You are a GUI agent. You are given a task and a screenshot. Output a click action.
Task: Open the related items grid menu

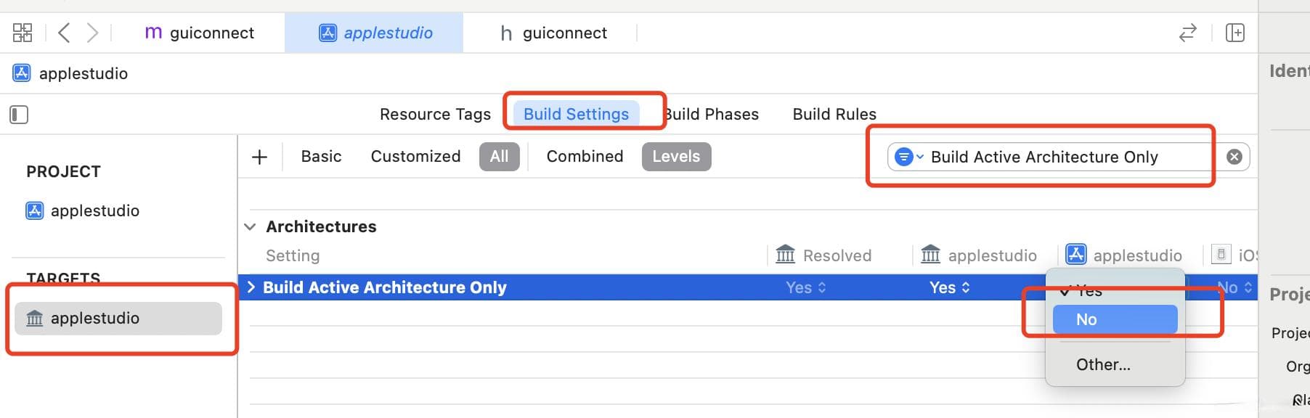(x=23, y=33)
